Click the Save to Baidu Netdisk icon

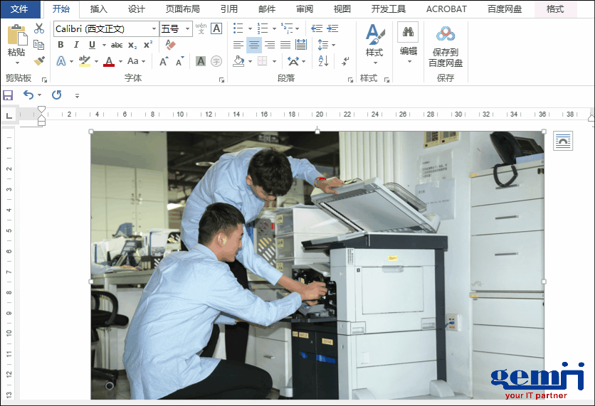pos(446,34)
